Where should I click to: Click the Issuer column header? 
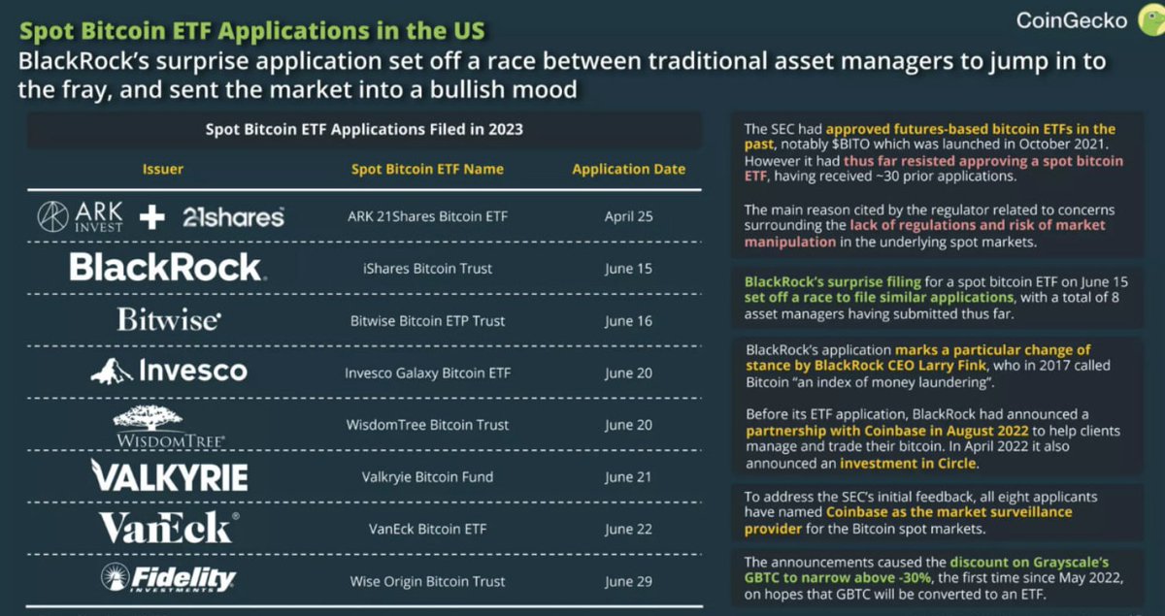tap(162, 168)
